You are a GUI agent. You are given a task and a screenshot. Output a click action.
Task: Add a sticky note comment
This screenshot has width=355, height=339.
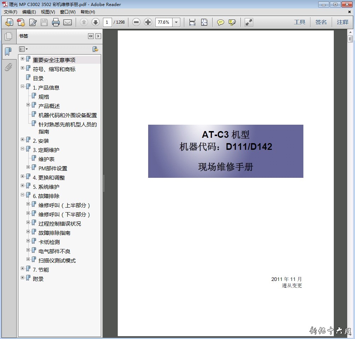pos(220,22)
